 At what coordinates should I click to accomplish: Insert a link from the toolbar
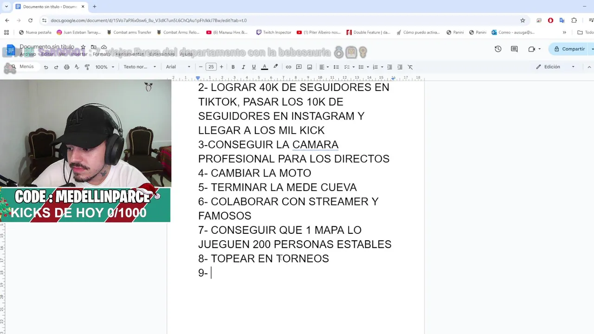point(288,67)
